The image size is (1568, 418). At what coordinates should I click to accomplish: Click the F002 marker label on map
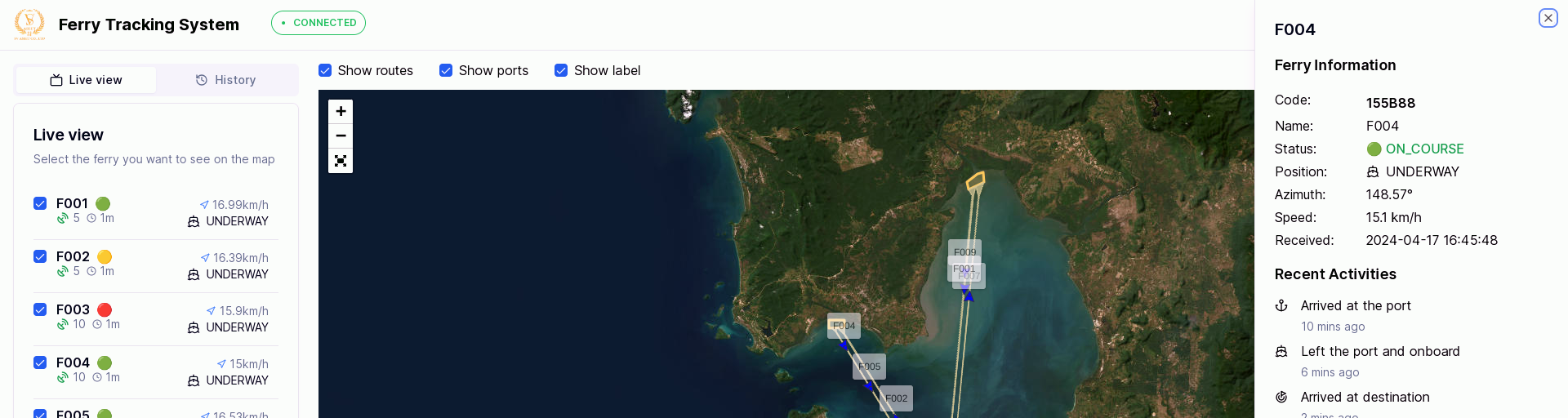[x=896, y=398]
